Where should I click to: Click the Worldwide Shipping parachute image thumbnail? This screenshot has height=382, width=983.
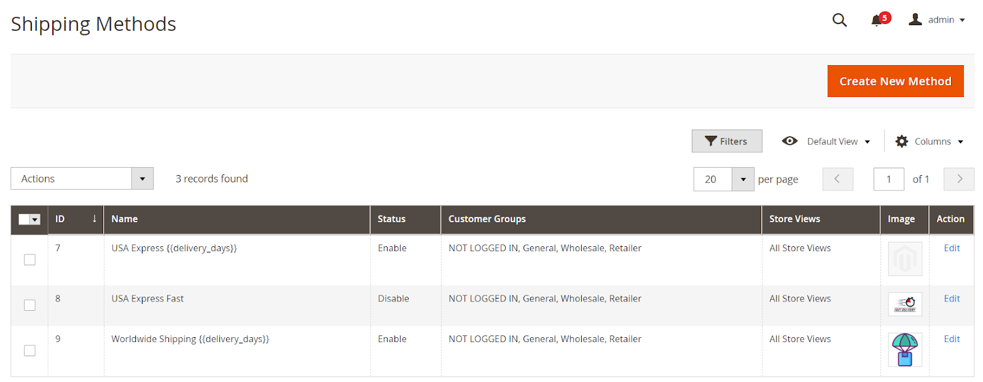(x=904, y=349)
